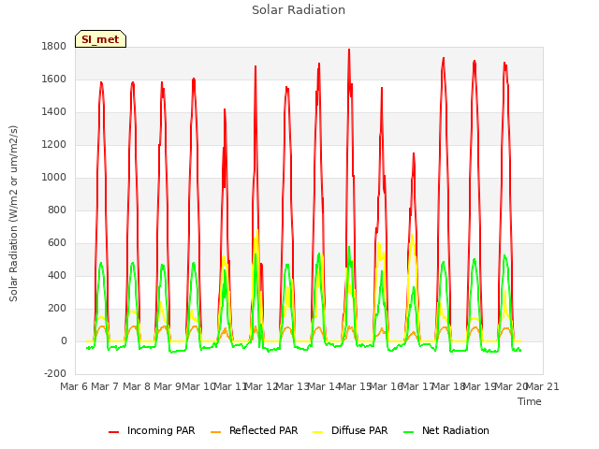The image size is (599, 449).
Task: Click the orange Reflected PAR legend swatch
Action: (216, 432)
